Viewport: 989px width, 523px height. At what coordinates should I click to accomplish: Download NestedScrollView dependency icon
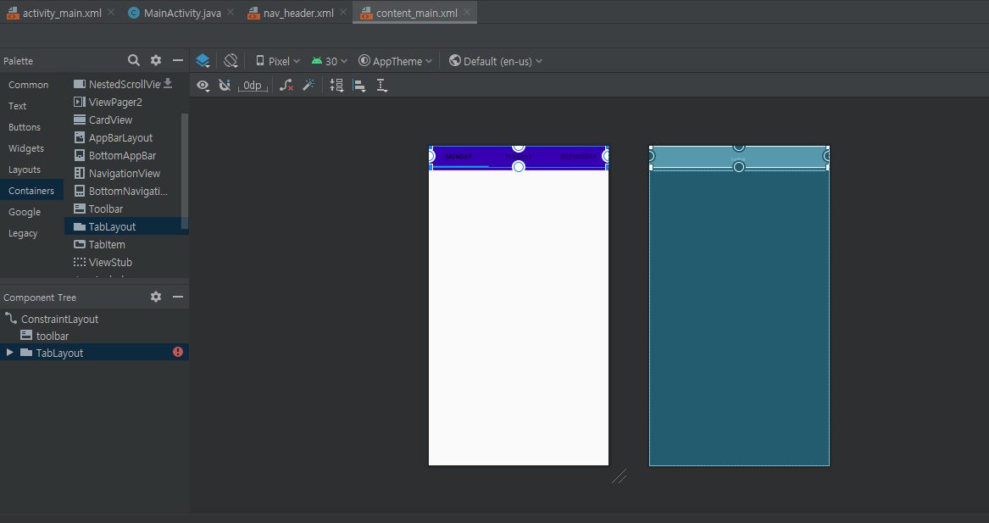pyautogui.click(x=169, y=83)
